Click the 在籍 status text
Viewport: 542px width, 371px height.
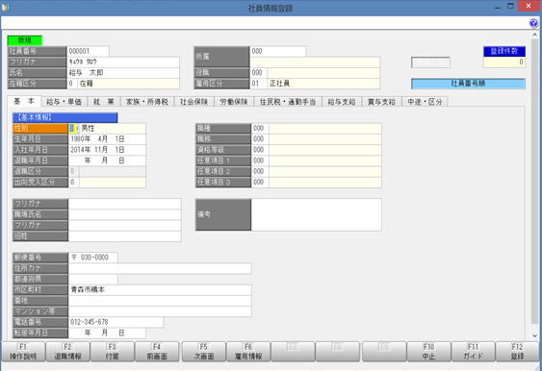pos(86,84)
